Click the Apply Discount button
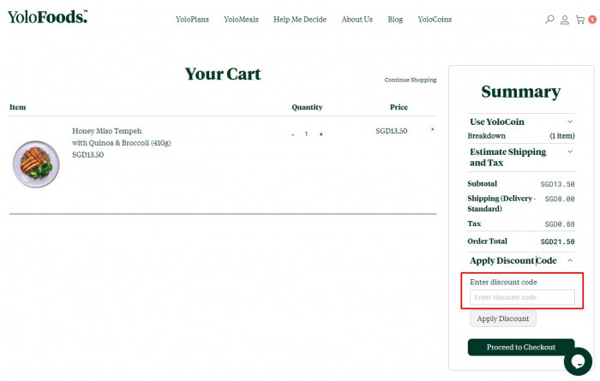This screenshot has height=381, width=600. pyautogui.click(x=503, y=318)
